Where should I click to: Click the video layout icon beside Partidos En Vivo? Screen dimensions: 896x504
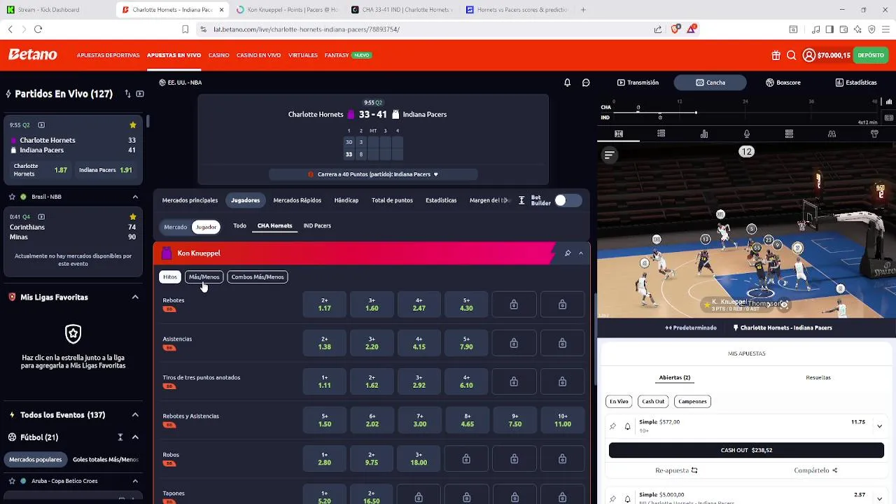pos(140,94)
